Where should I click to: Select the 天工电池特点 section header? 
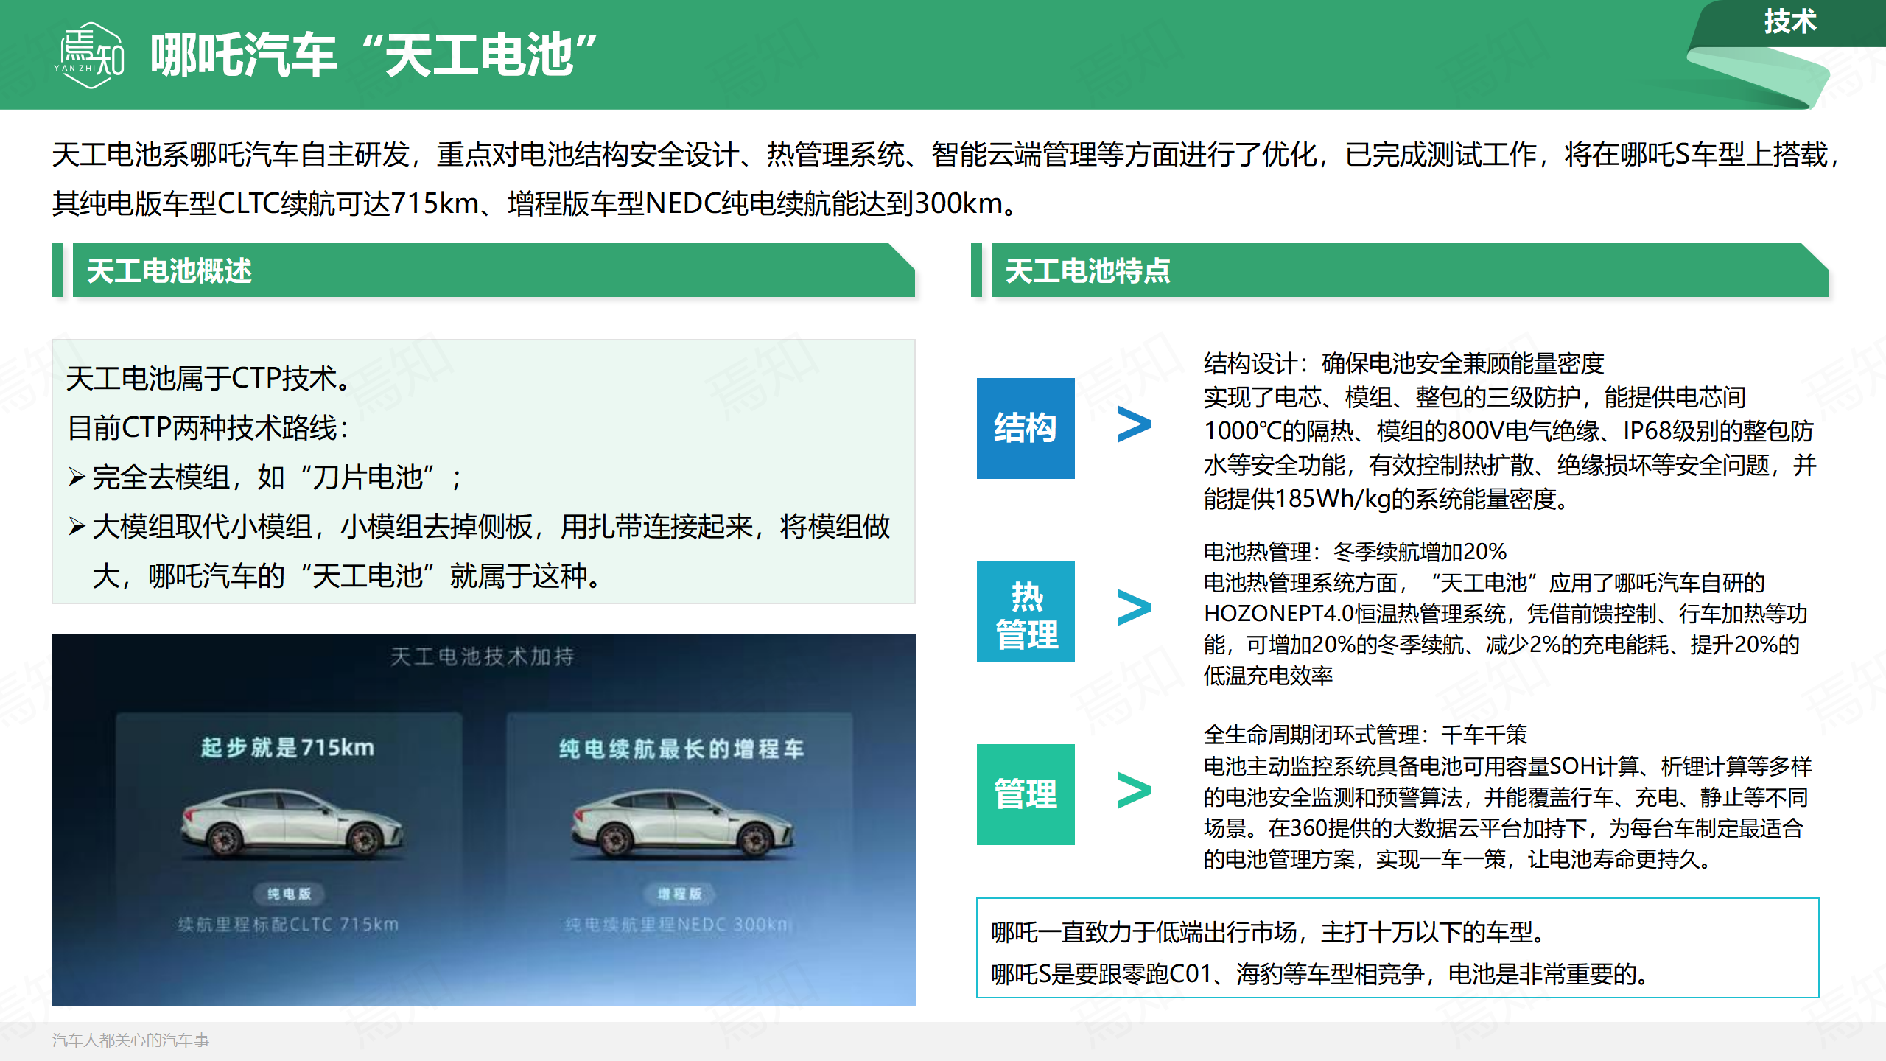[x=1409, y=270]
